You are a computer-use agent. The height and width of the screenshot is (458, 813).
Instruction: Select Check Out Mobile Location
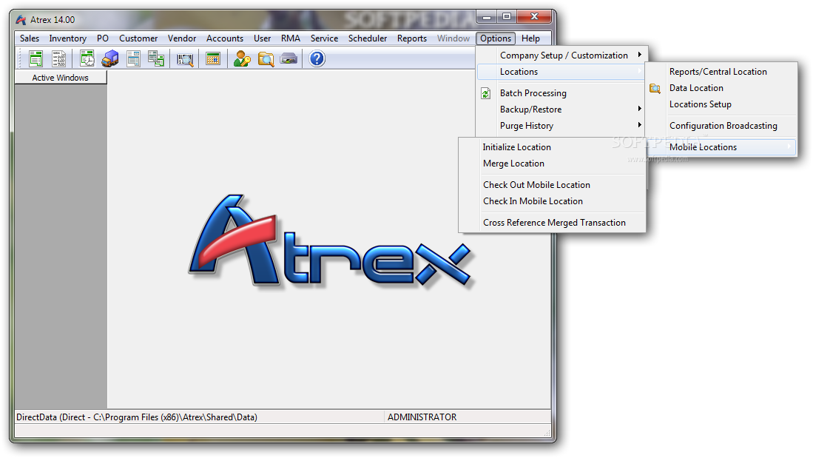pyautogui.click(x=553, y=185)
